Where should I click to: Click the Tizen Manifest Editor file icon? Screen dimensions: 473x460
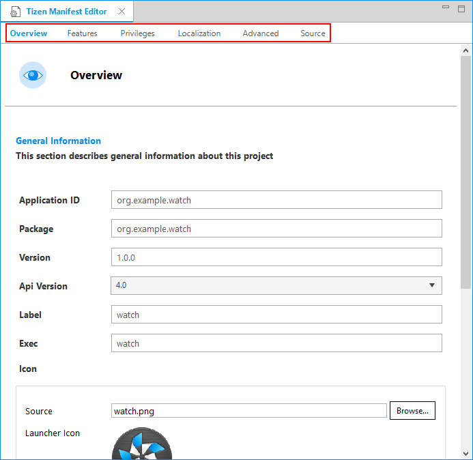[14, 12]
